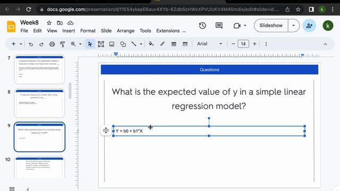The height and width of the screenshot is (191, 340).
Task: Increase the font size
Action: [254, 44]
